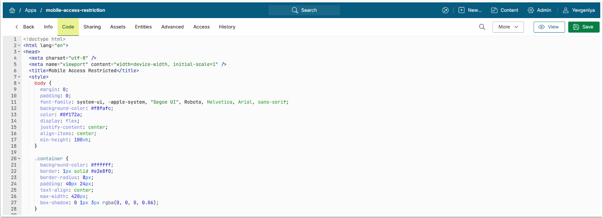Click "border-radius" property on line 23
This screenshot has height=218, width=603.
(58, 178)
